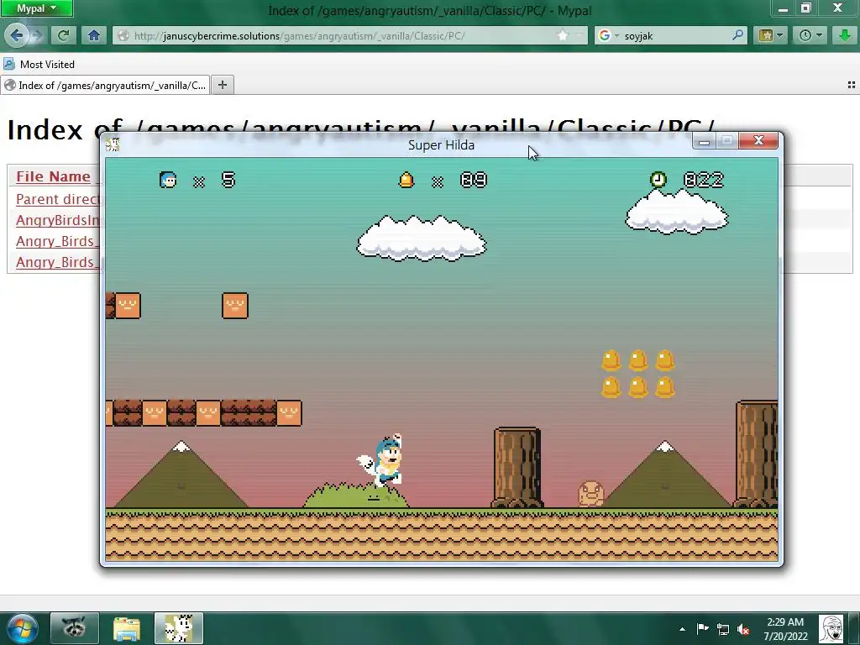
Task: Click the lone floating face block
Action: point(235,306)
